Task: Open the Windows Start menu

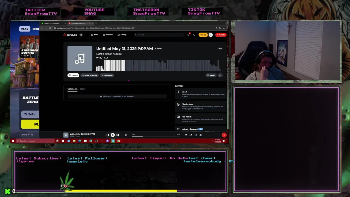Action: tap(13, 141)
